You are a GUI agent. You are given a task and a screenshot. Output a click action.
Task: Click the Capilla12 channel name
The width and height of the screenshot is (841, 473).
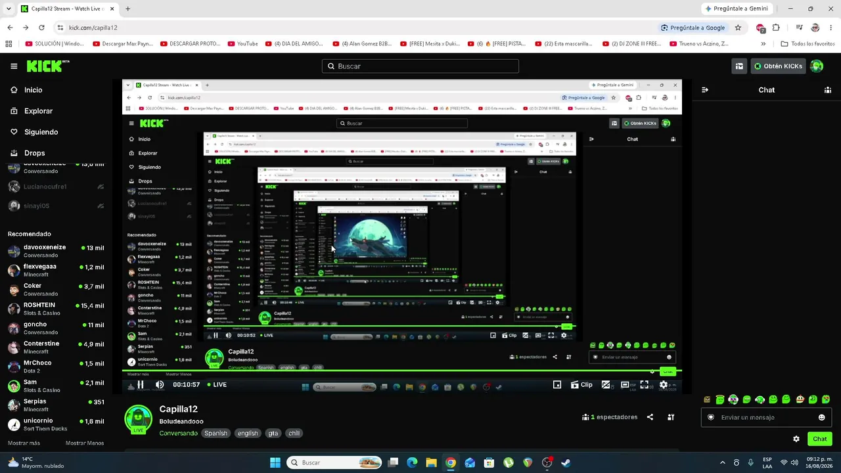178,409
